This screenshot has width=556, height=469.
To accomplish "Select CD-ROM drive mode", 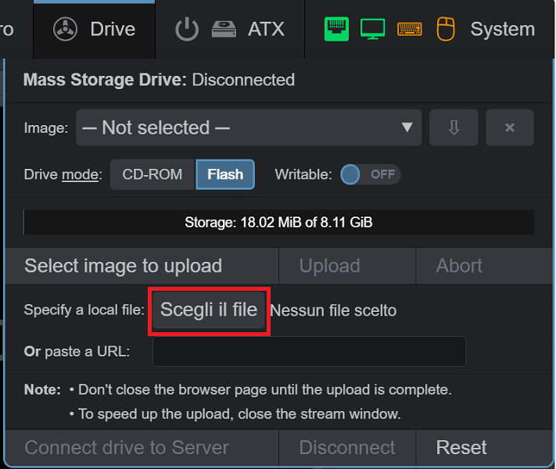I will point(152,174).
